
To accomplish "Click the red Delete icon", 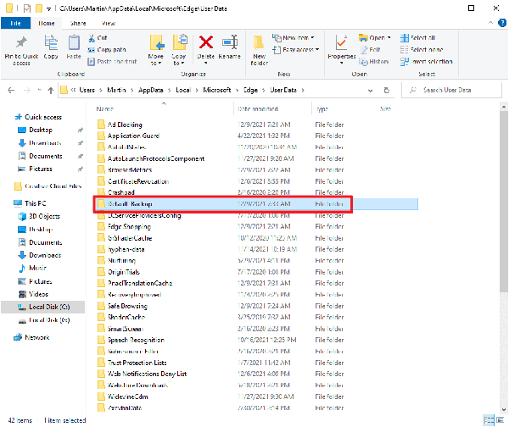I will [x=206, y=42].
